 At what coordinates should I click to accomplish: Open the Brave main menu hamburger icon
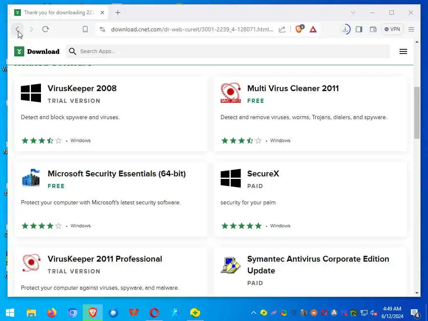tap(411, 29)
